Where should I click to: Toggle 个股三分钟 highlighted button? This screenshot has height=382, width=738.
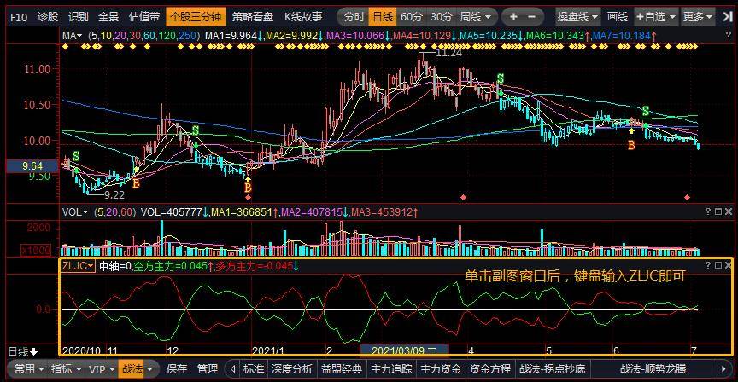point(196,17)
